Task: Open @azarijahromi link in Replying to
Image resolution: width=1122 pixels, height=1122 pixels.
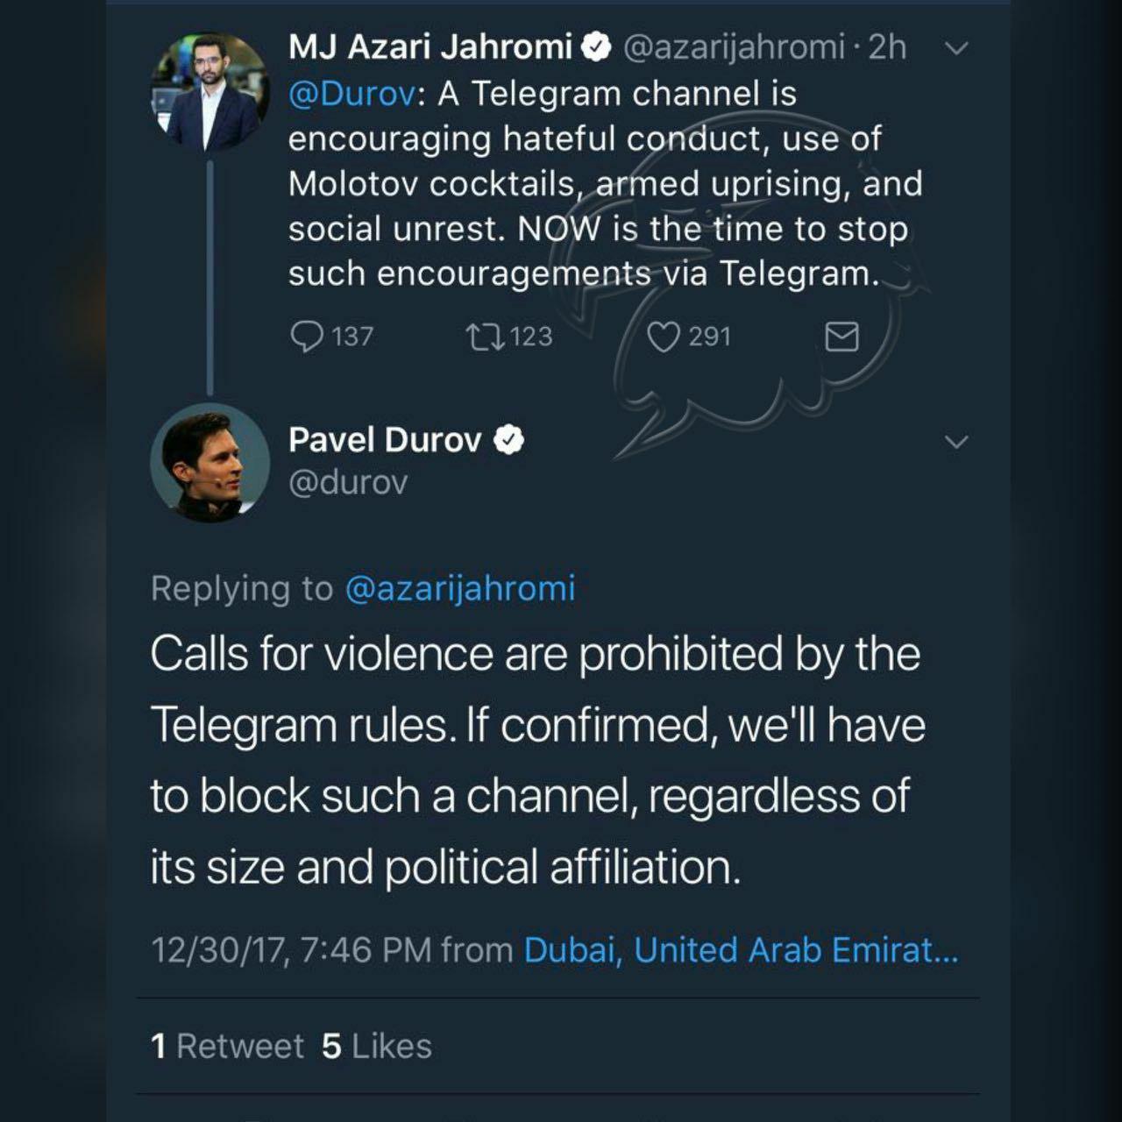Action: pyautogui.click(x=460, y=588)
